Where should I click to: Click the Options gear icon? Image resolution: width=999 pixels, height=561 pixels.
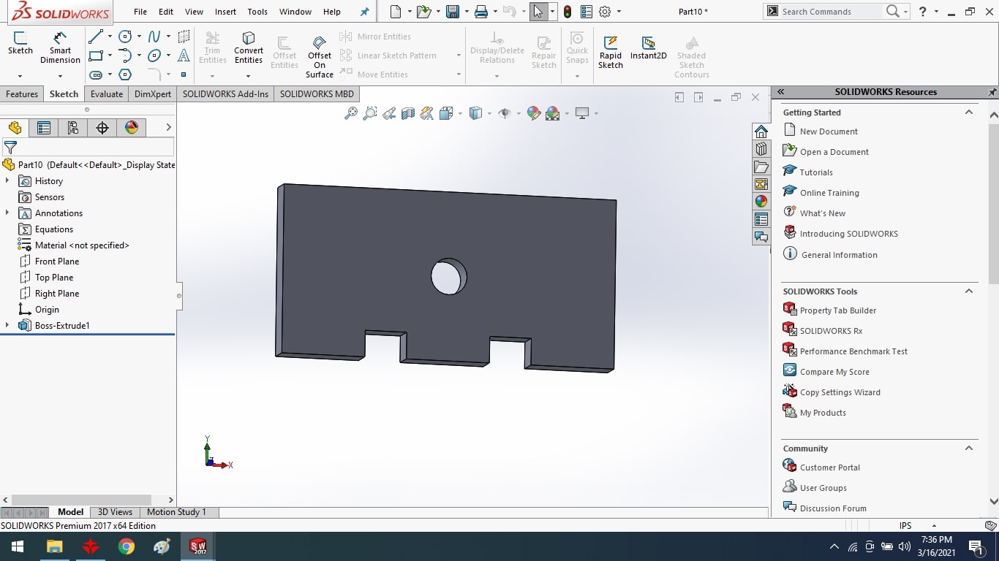605,12
